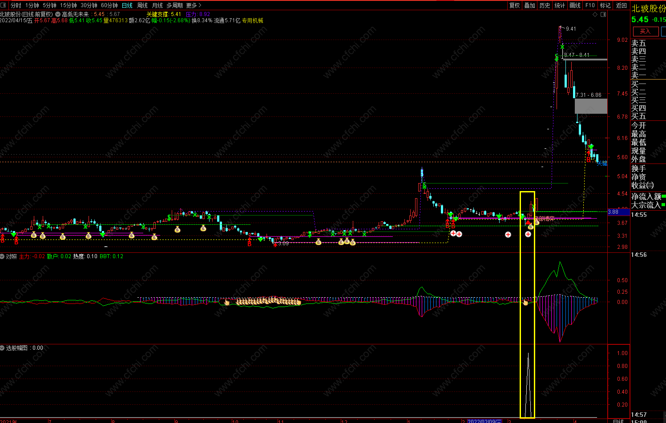This screenshot has height=423, width=666.
Task: Switch to 月线 monthly chart tab
Action: point(157,5)
